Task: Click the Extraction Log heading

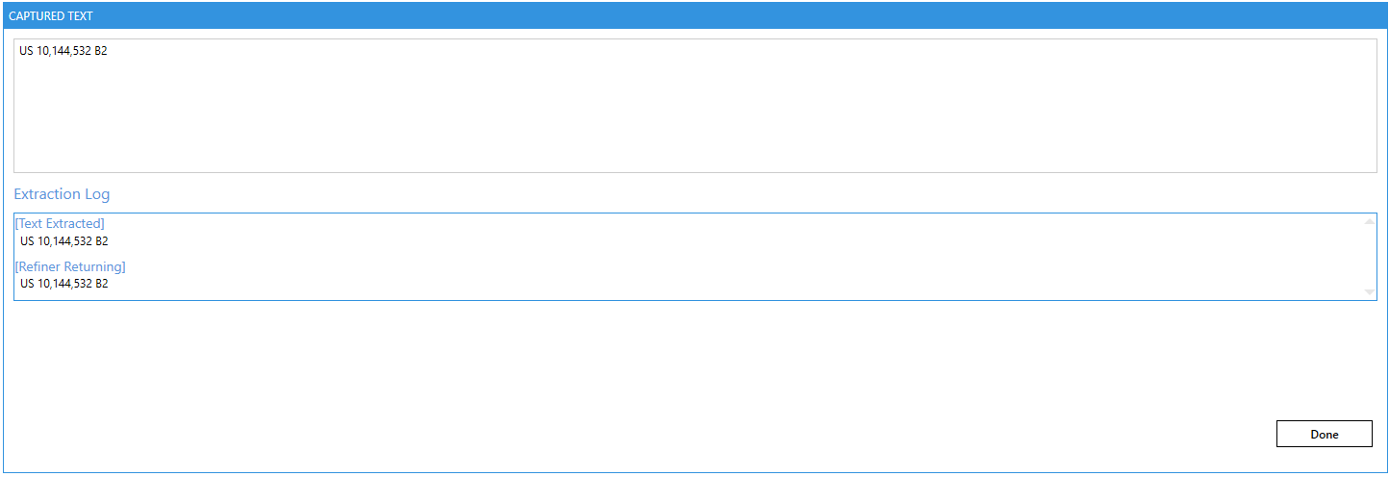Action: click(x=62, y=194)
